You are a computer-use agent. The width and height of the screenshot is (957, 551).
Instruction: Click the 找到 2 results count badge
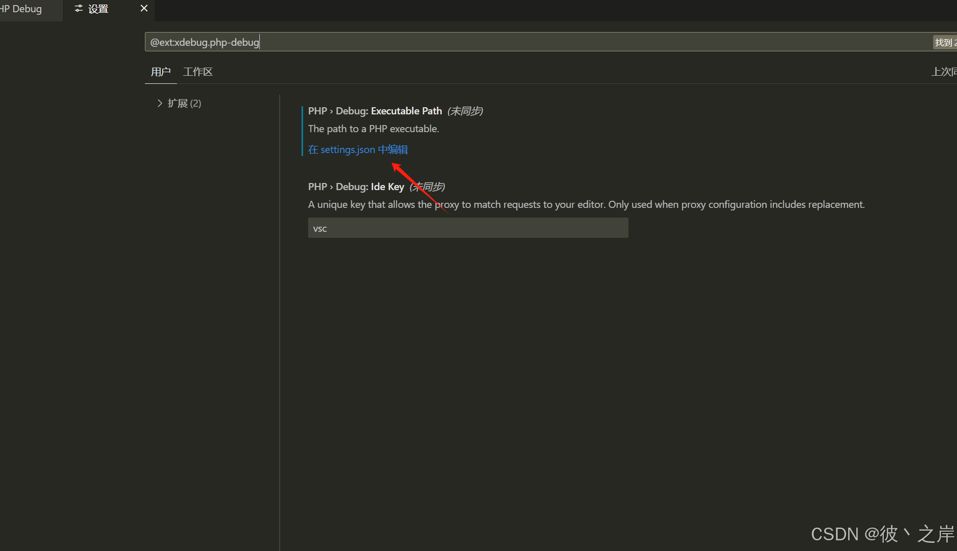pos(945,42)
